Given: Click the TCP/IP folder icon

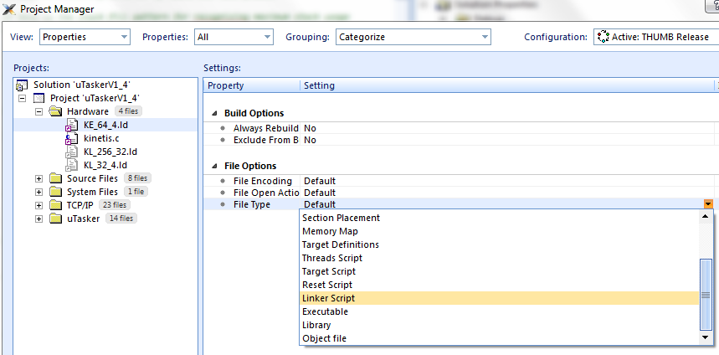Looking at the screenshot, I should (55, 205).
